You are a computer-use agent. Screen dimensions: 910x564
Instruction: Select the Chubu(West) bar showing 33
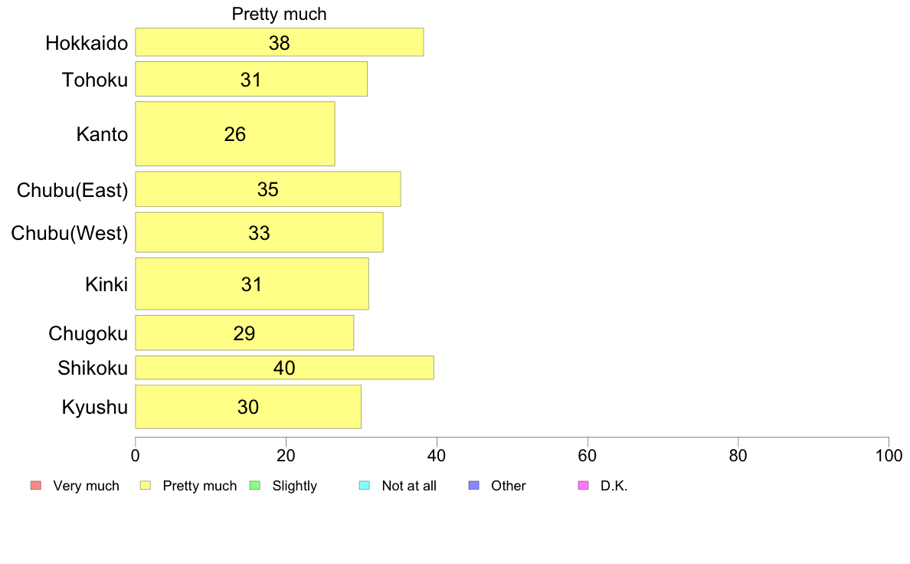260,233
